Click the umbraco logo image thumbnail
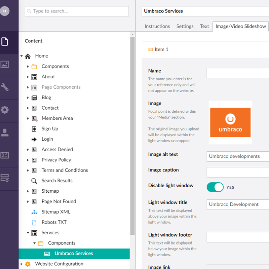 (x=230, y=122)
